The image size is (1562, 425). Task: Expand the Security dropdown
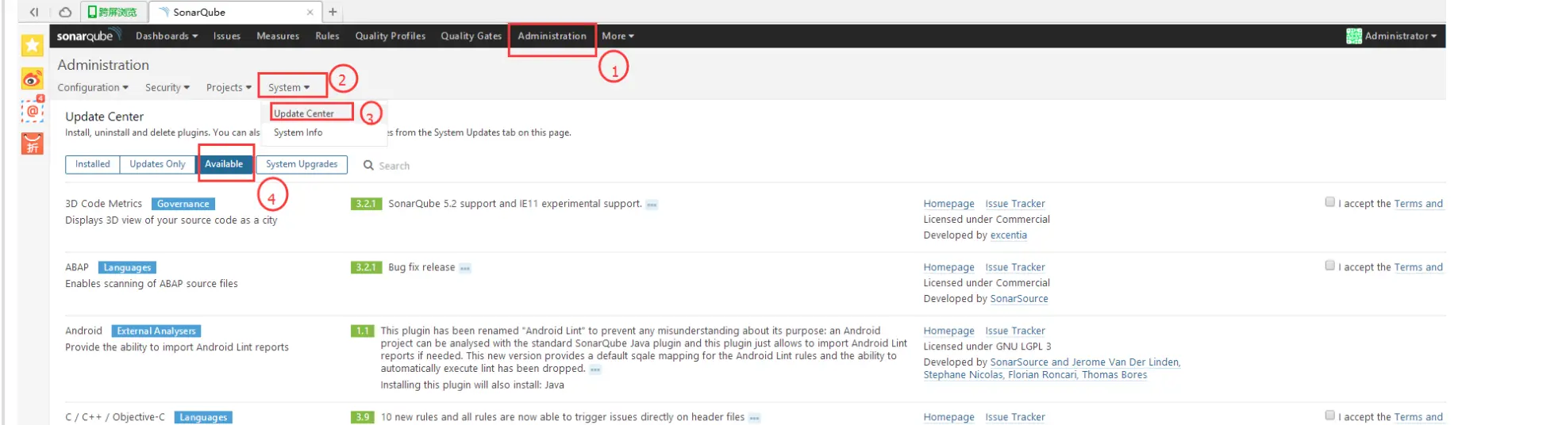coord(167,87)
